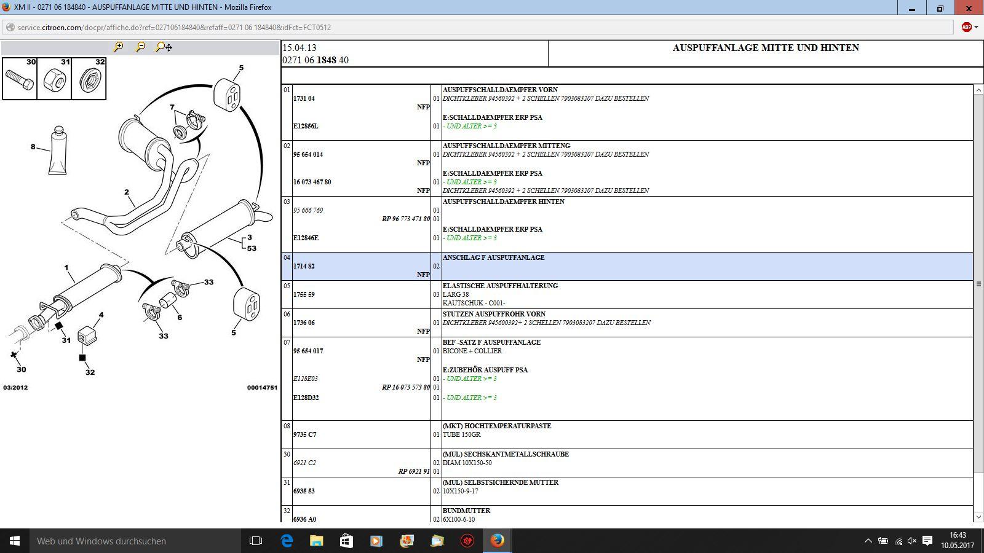This screenshot has width=984, height=553.
Task: Click the BUNDMUTTER description
Action: pyautogui.click(x=466, y=511)
